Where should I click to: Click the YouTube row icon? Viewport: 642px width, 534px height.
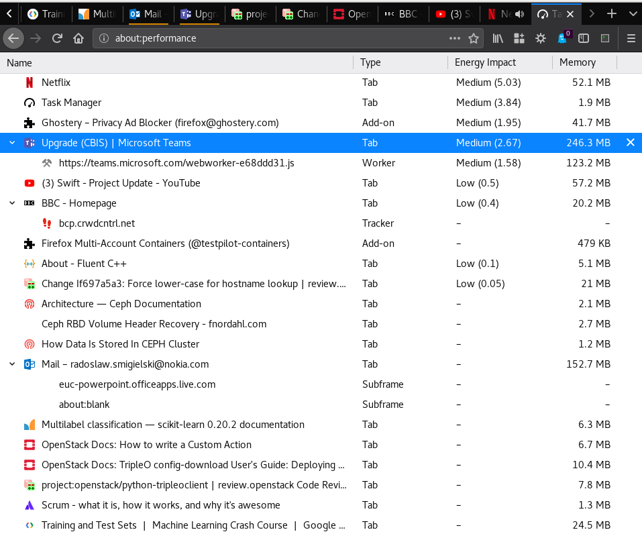[30, 183]
